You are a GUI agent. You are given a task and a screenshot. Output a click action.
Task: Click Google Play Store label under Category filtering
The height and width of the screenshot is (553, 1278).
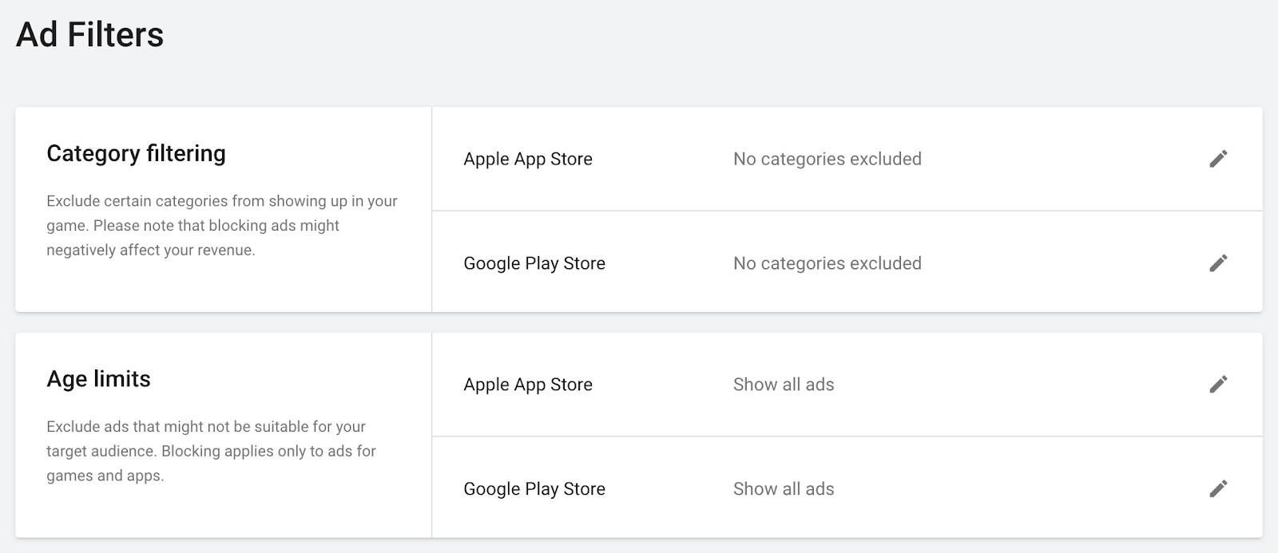(534, 263)
